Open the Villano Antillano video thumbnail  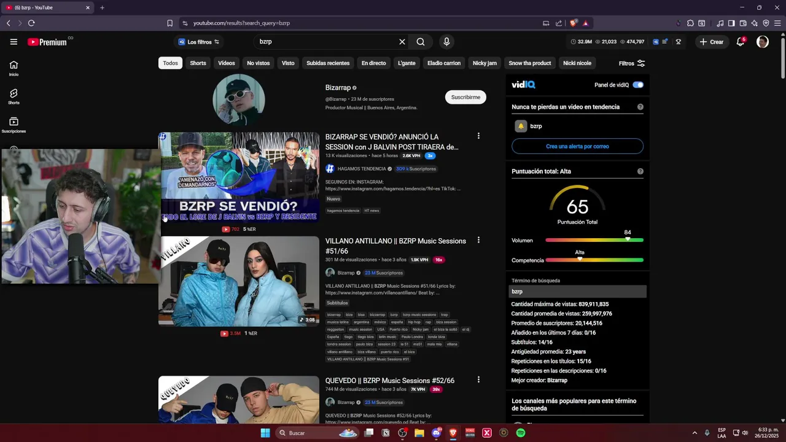click(239, 281)
